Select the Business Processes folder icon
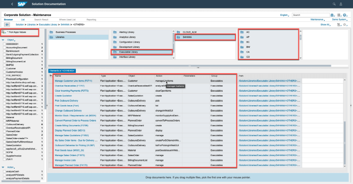Image resolution: width=353 pixels, height=184 pixels. click(51, 32)
